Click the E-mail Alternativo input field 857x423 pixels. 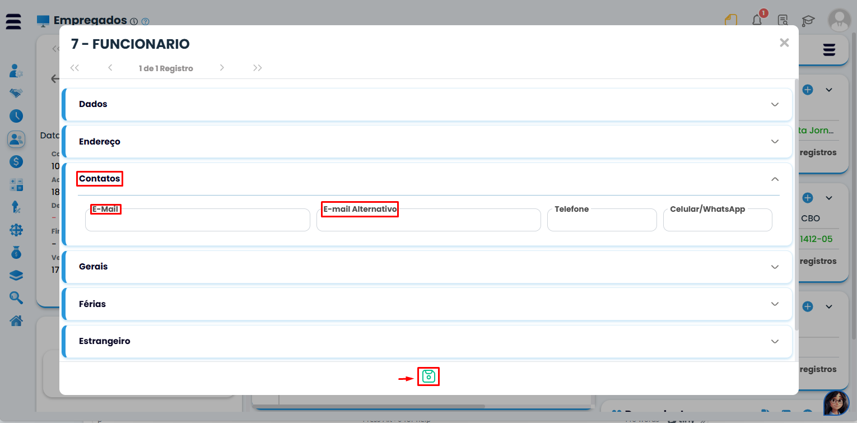[428, 220]
